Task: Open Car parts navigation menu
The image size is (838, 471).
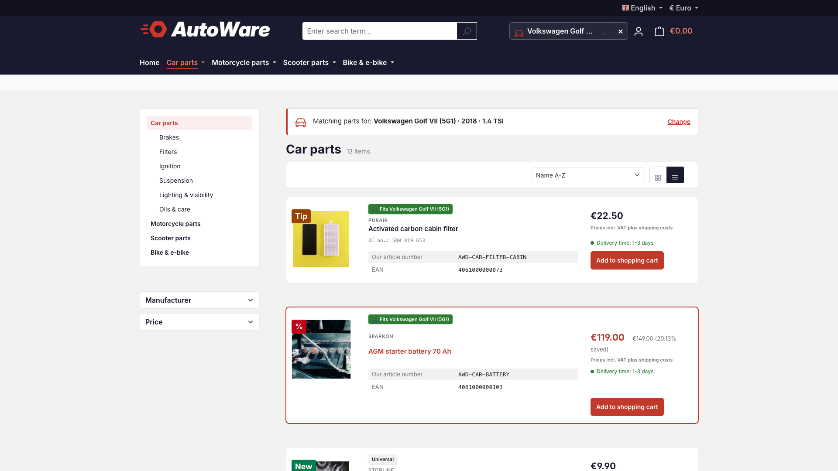Action: [x=185, y=62]
